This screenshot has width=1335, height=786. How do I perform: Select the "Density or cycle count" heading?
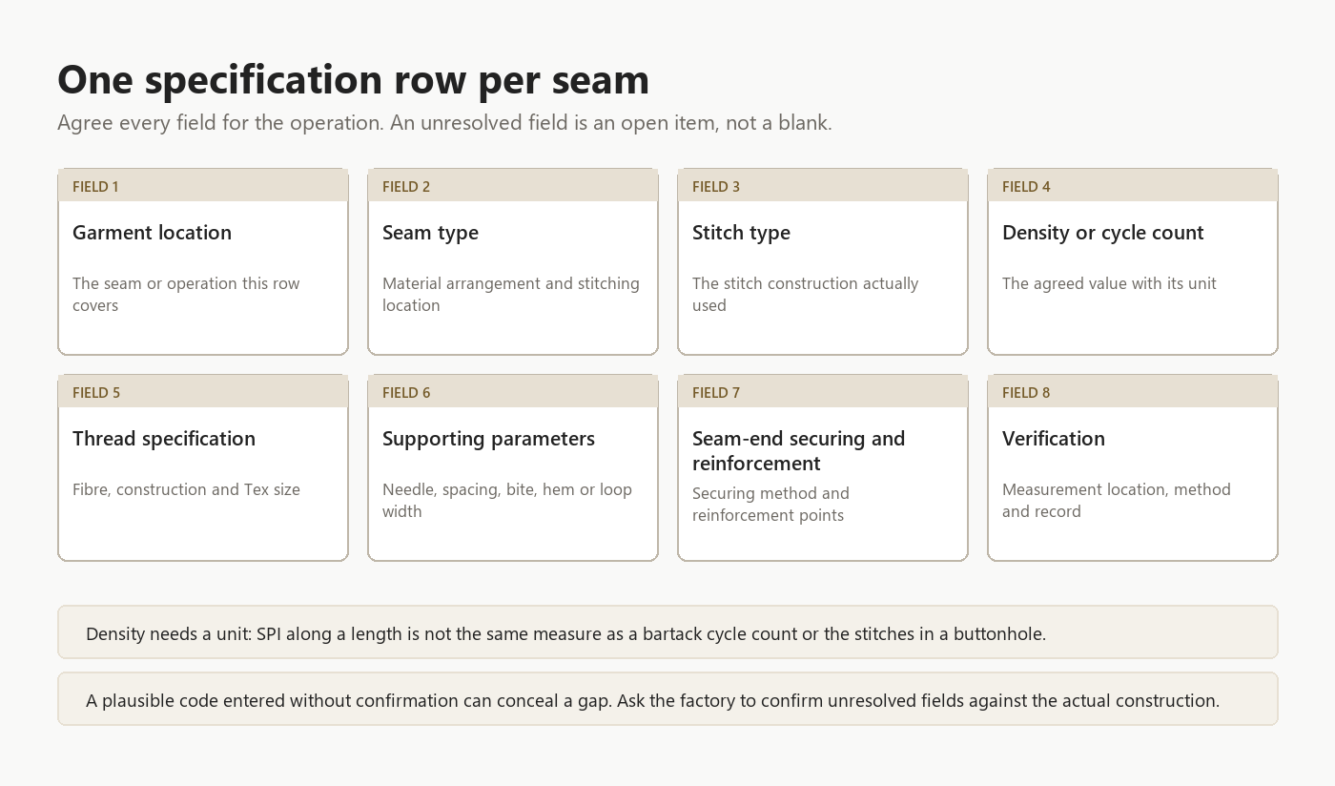click(1102, 233)
